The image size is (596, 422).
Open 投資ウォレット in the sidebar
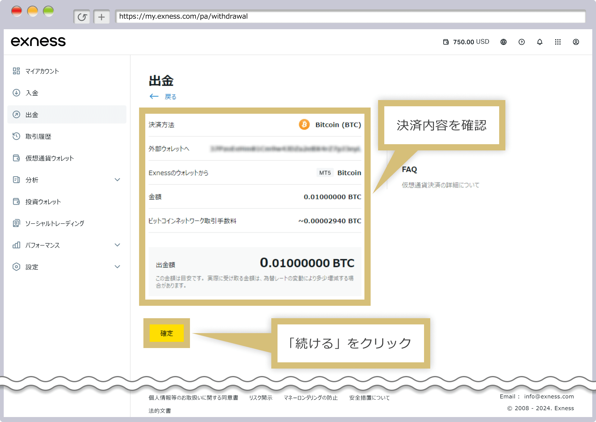[x=43, y=202]
